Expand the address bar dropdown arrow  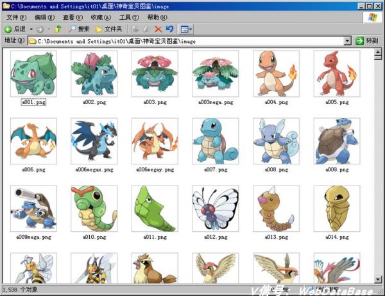(347, 41)
